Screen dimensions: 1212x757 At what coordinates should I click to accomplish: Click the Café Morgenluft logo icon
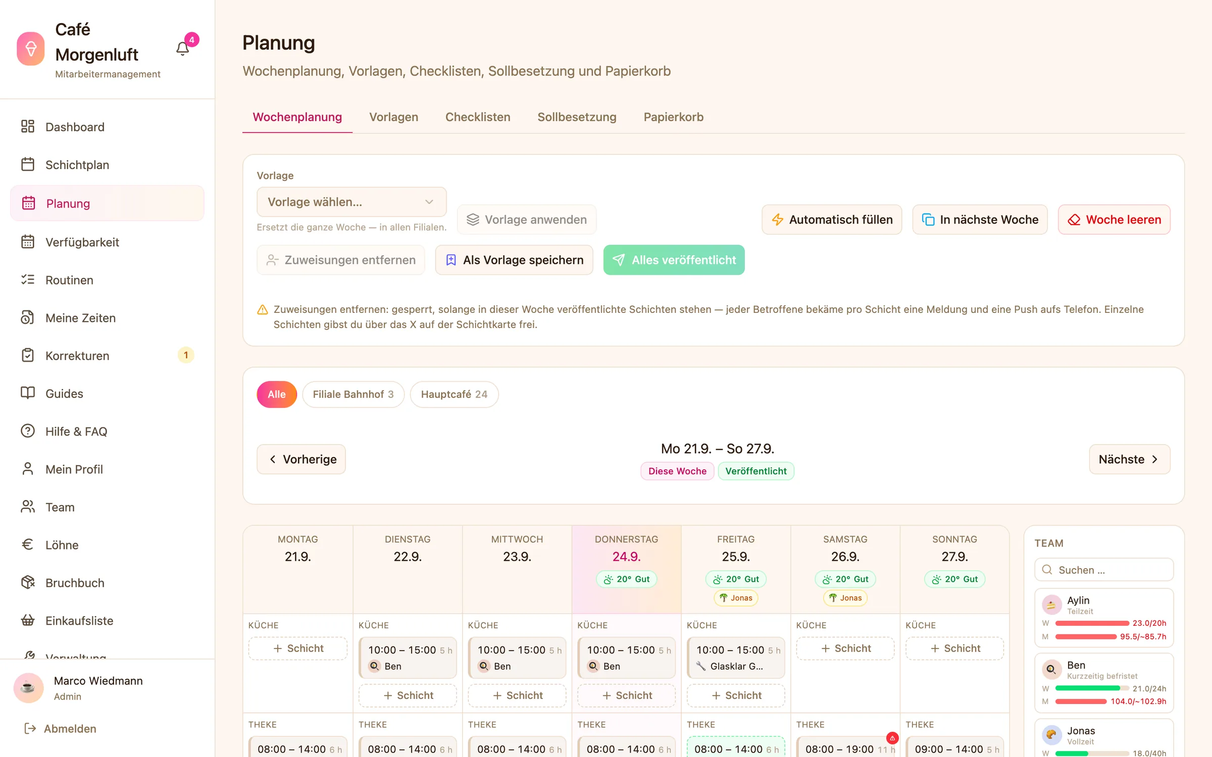click(31, 49)
